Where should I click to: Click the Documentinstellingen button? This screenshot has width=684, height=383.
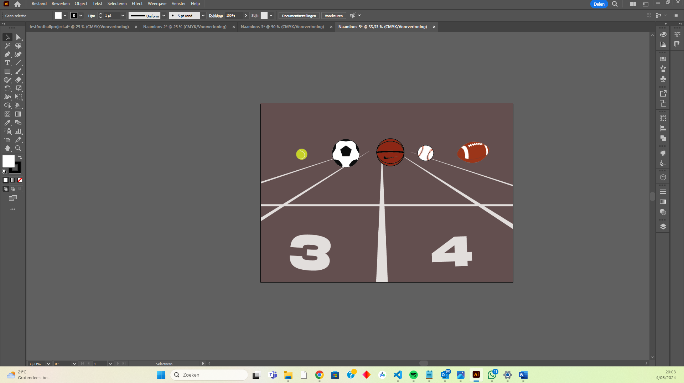[x=299, y=16]
